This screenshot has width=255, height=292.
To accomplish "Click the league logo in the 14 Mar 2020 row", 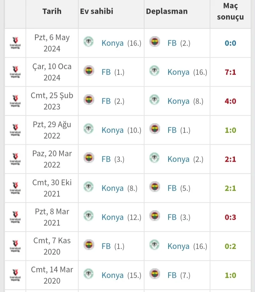I will pos(15,275).
